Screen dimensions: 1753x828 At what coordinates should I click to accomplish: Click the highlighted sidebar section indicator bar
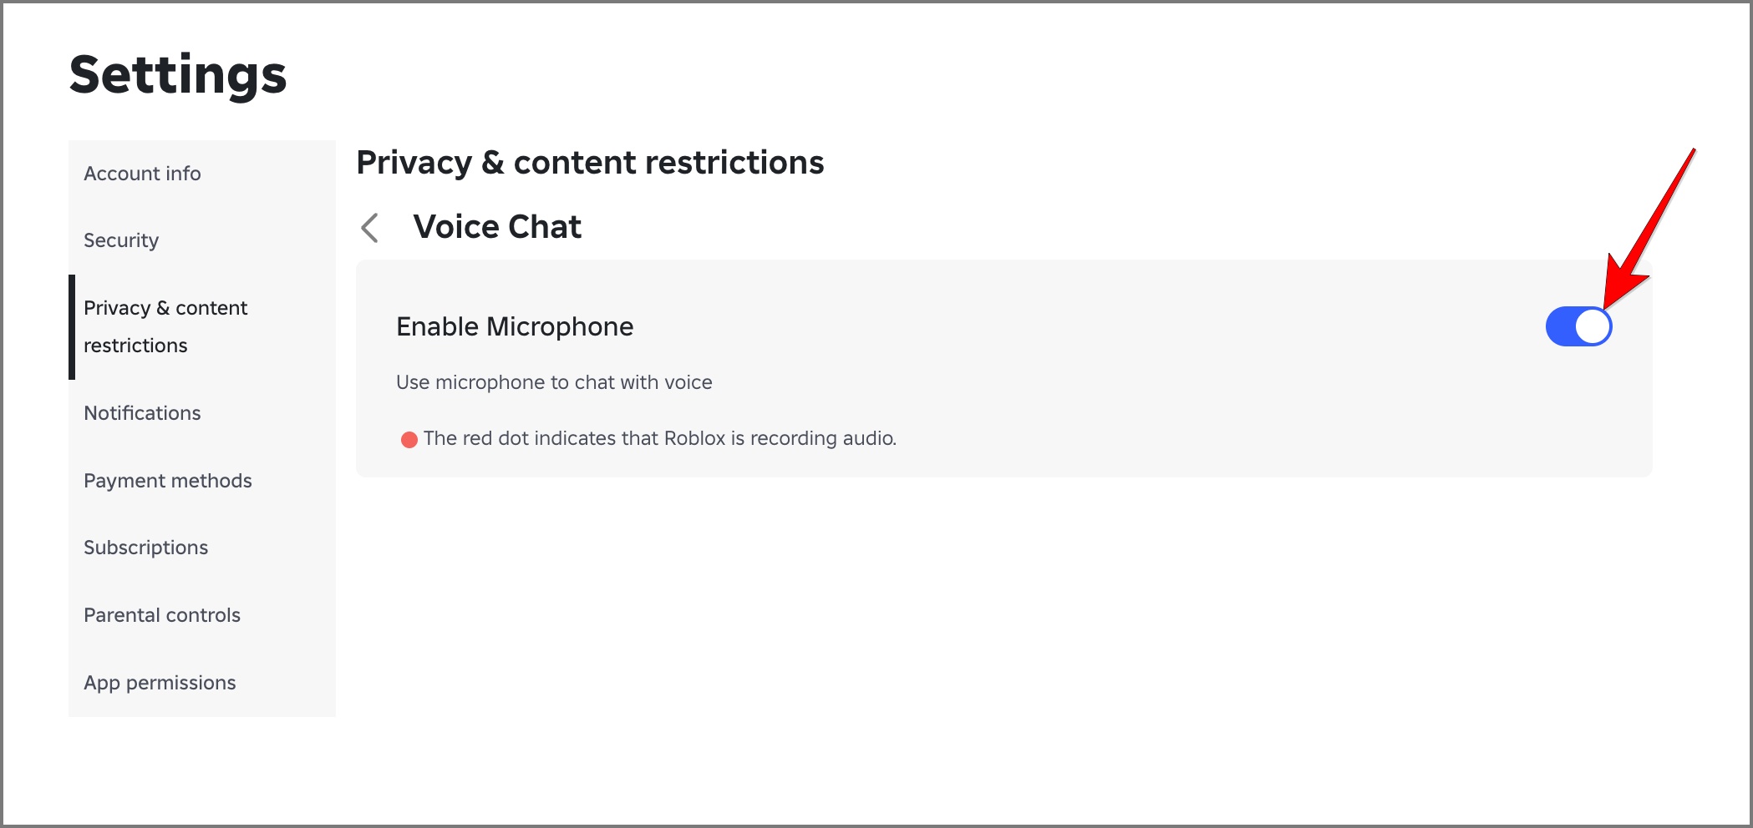[72, 326]
